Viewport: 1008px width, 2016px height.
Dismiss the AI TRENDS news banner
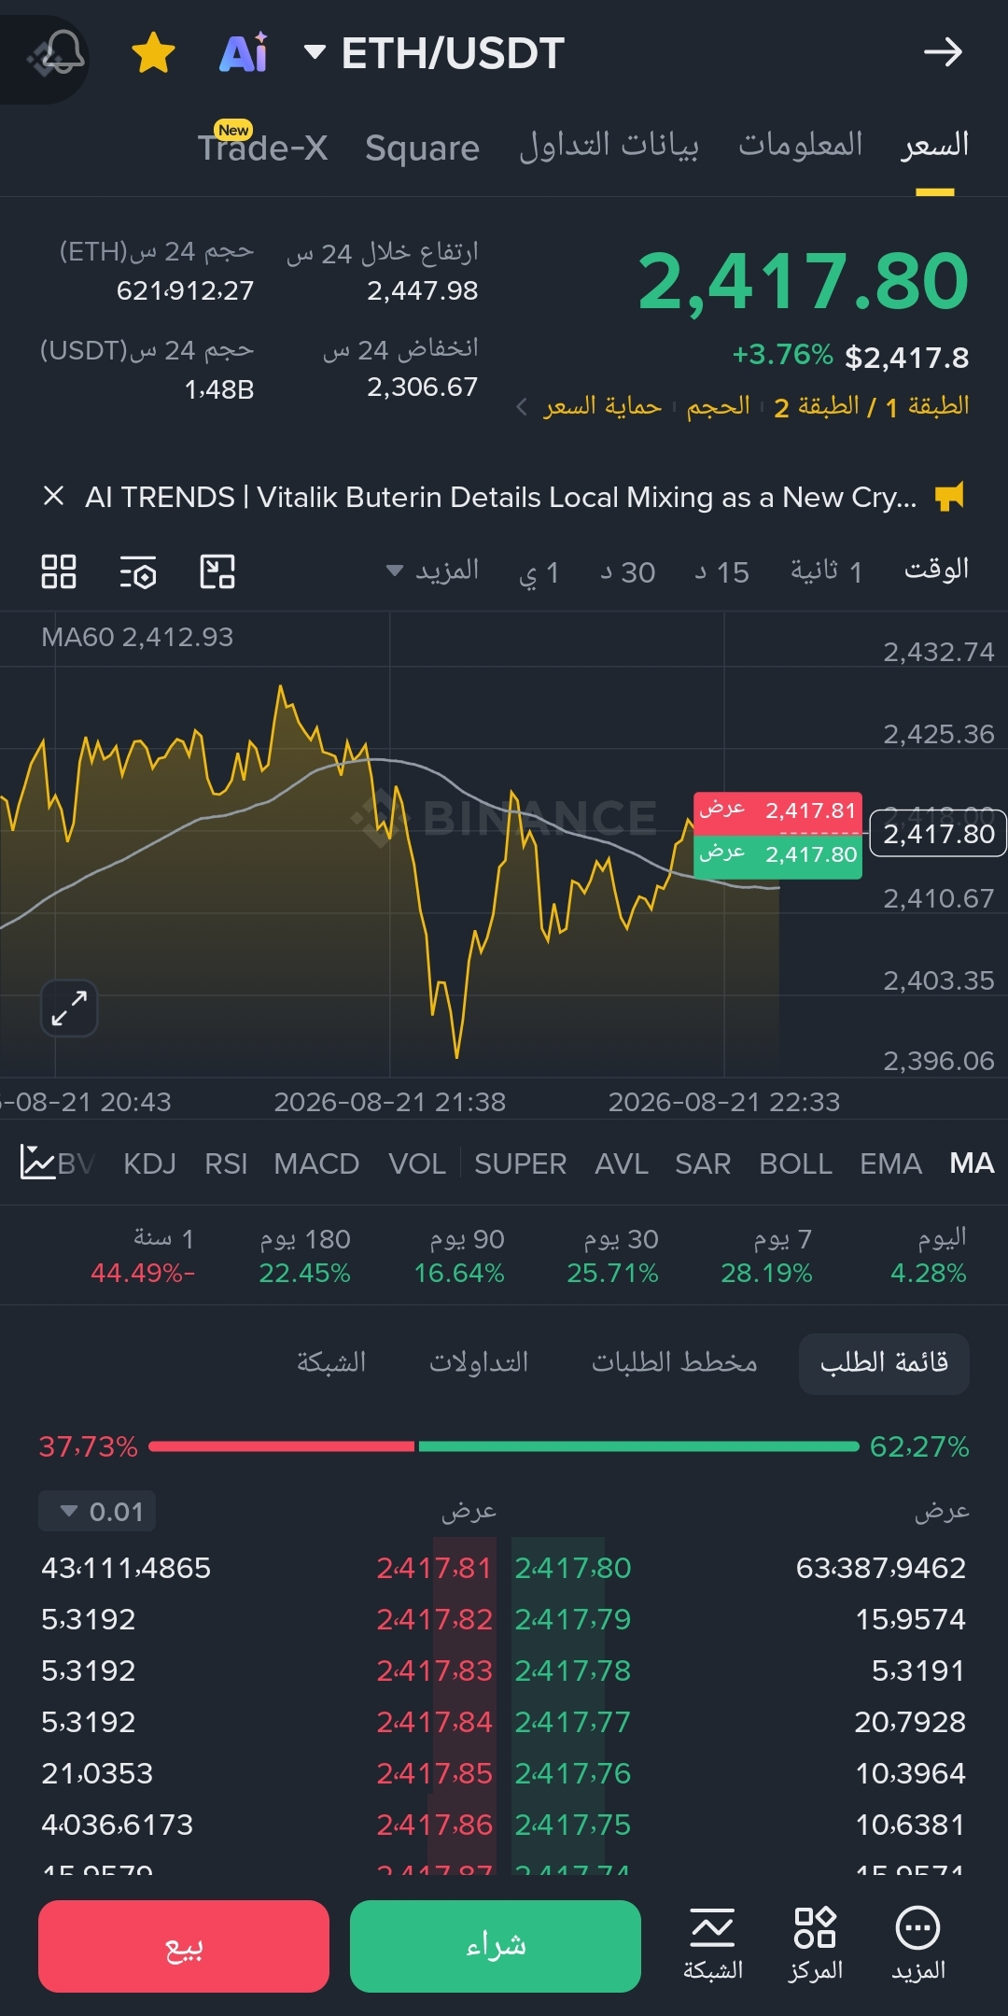click(54, 496)
